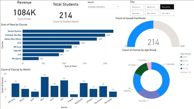
Task: Click the Below 19 legend entry
Action: (186, 72)
